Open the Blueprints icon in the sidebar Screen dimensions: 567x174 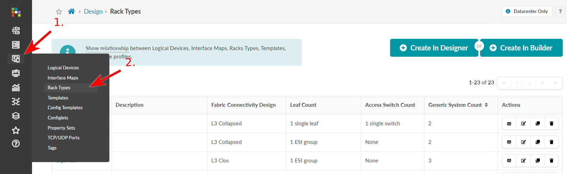[x=16, y=30]
